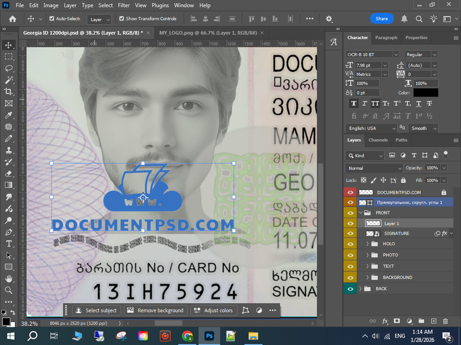Click the black text Color swatch
Screen dimensions: 461x345
click(425, 93)
